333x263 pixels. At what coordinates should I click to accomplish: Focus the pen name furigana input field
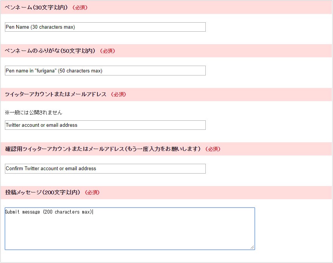click(105, 71)
